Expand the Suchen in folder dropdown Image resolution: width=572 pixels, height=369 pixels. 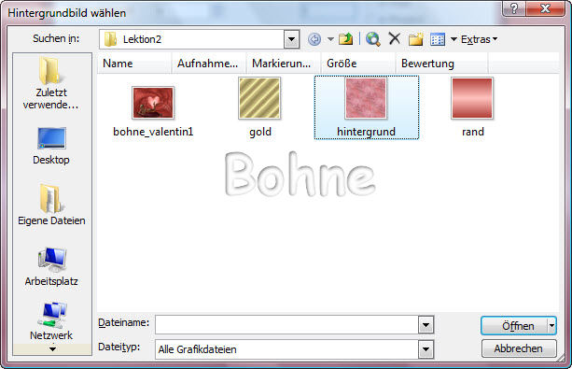(291, 39)
